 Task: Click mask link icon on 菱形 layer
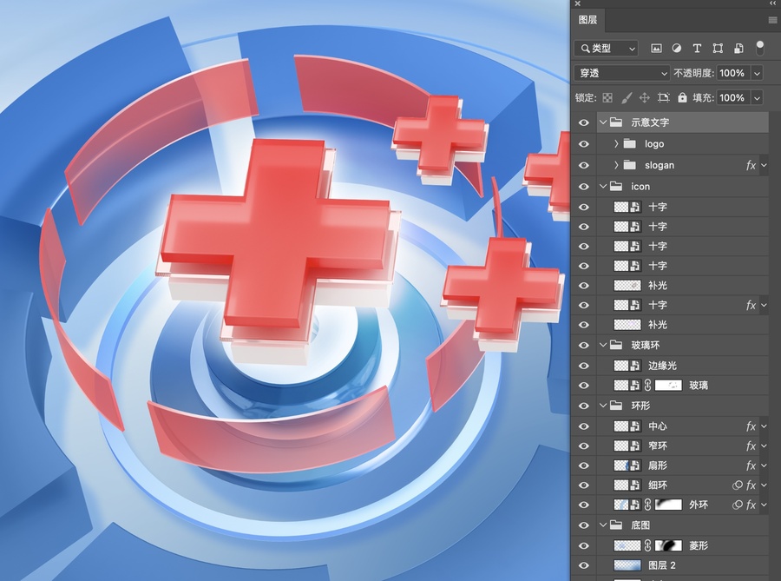coord(647,545)
